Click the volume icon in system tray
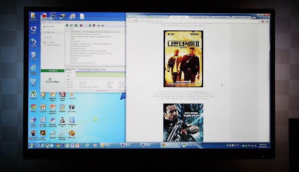299x172 pixels. [255, 146]
